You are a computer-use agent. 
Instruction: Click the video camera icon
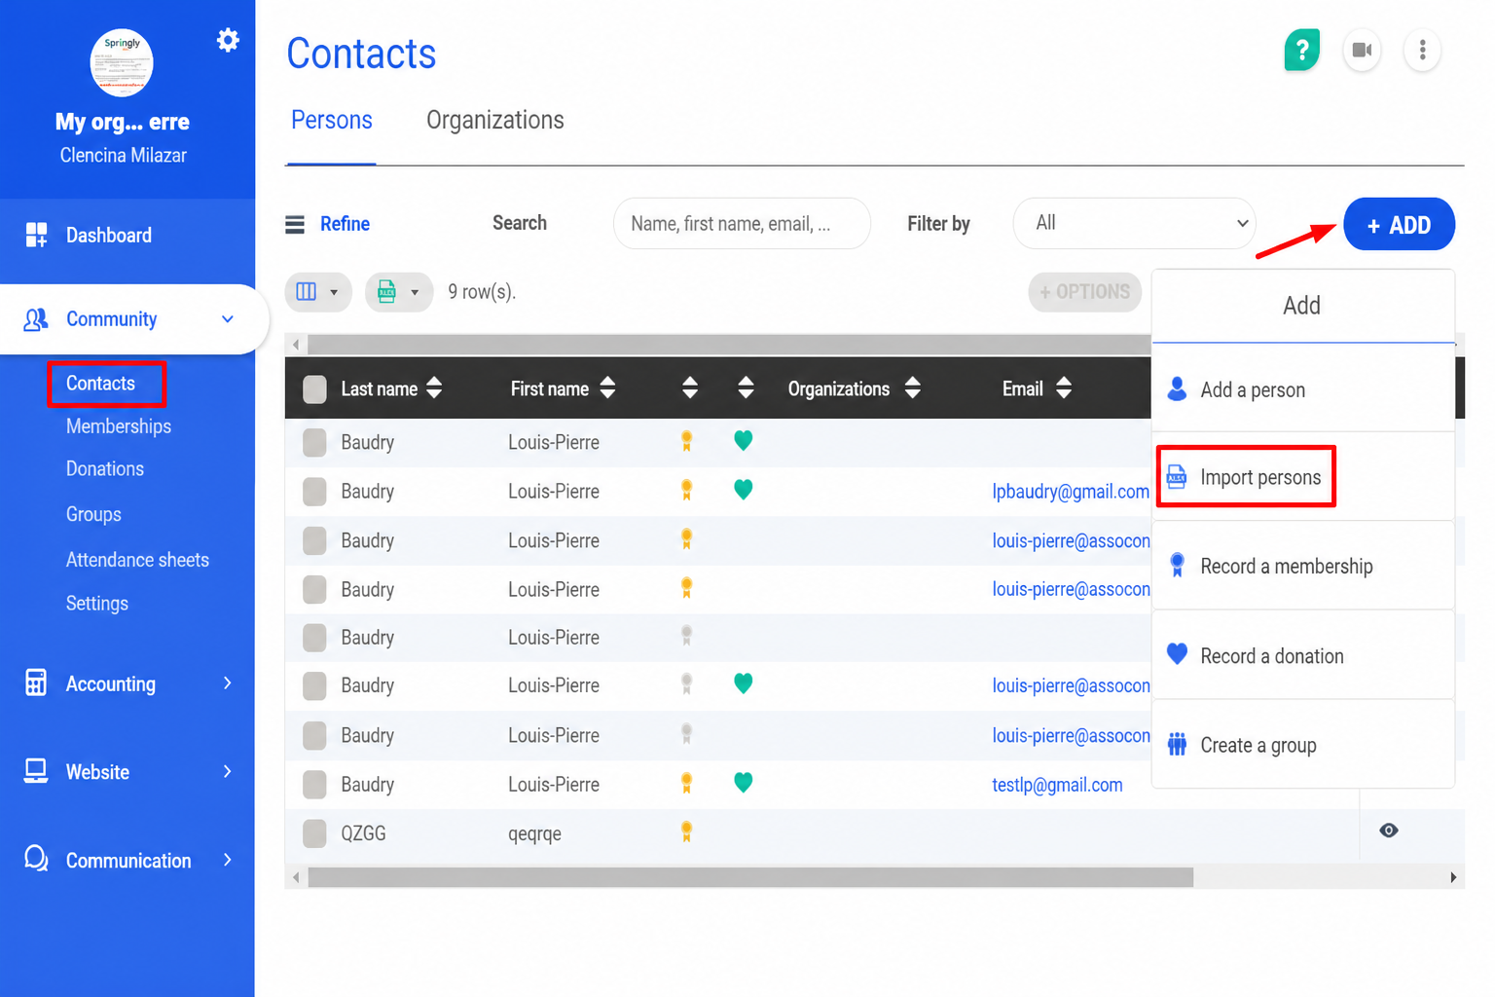(x=1362, y=50)
